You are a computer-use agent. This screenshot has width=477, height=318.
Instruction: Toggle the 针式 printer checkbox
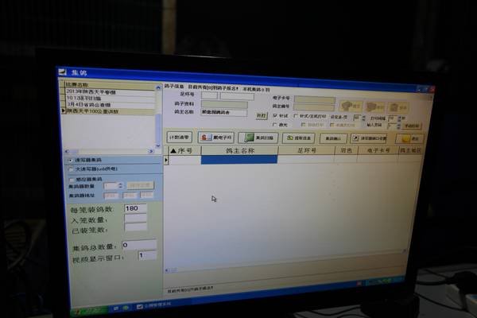point(276,115)
